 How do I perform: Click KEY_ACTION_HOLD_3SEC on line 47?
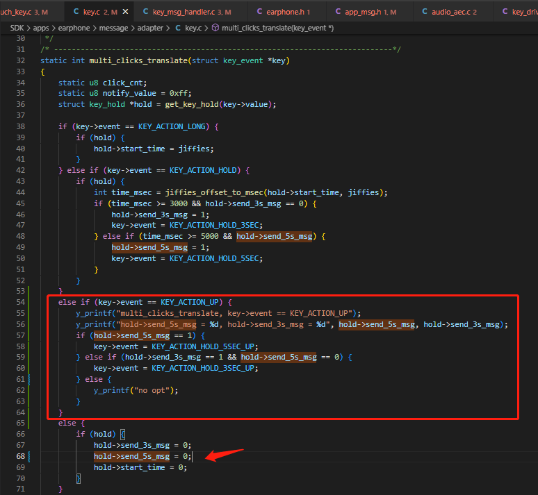pyautogui.click(x=214, y=225)
